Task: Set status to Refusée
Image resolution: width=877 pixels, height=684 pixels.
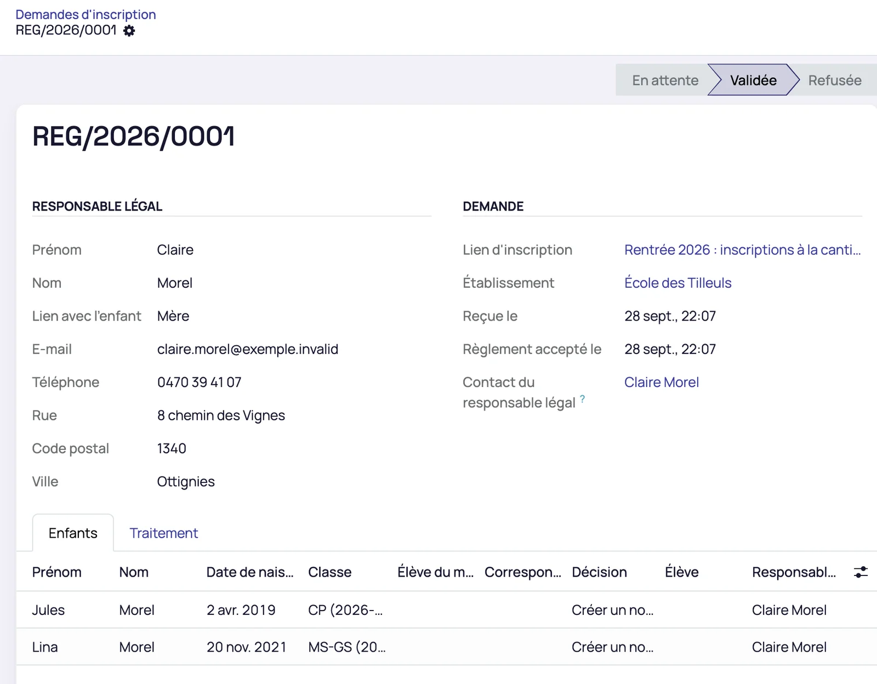Action: tap(834, 80)
